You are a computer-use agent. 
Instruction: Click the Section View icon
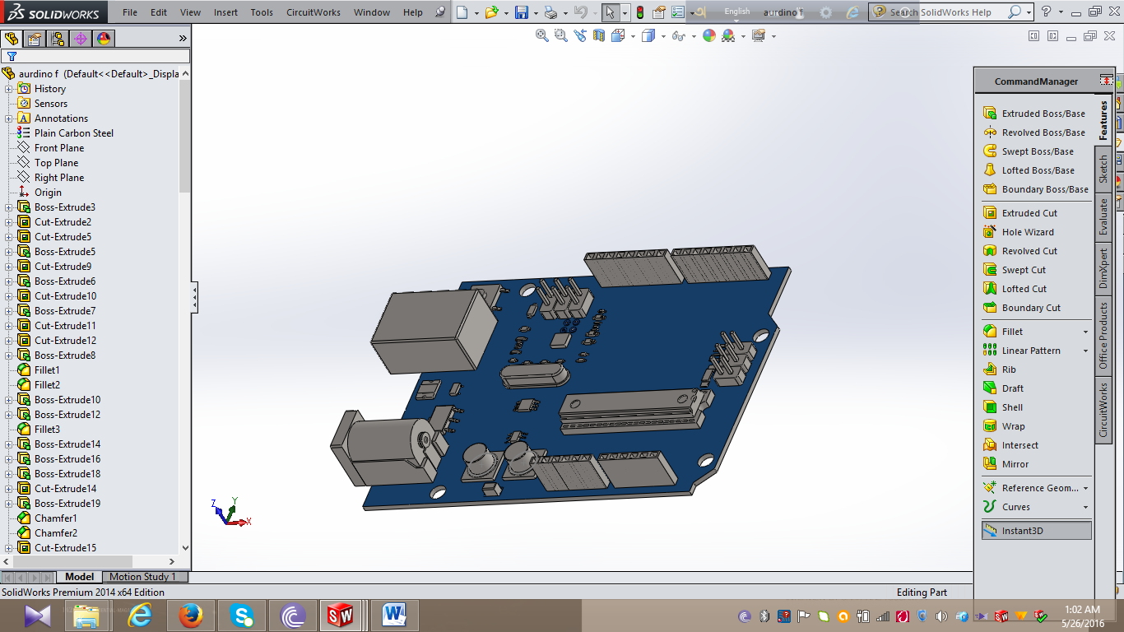coord(599,35)
